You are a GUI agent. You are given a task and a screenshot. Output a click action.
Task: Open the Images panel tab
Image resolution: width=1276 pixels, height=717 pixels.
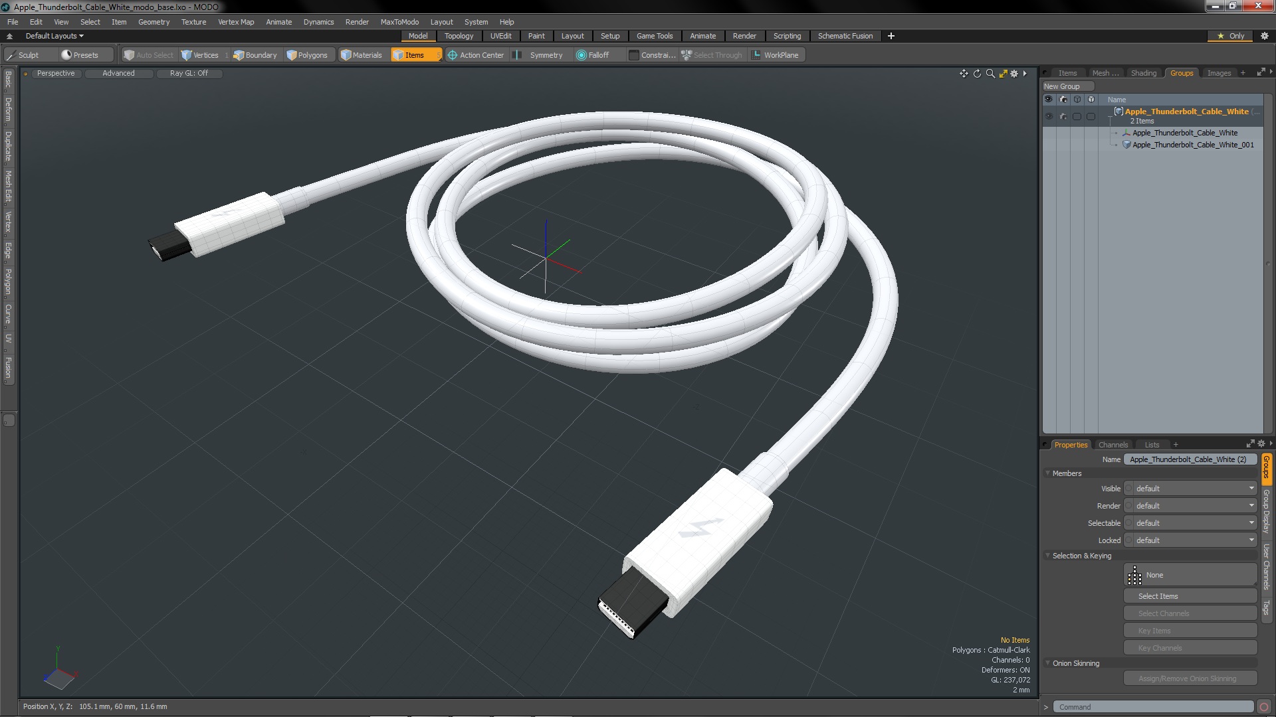(x=1219, y=73)
